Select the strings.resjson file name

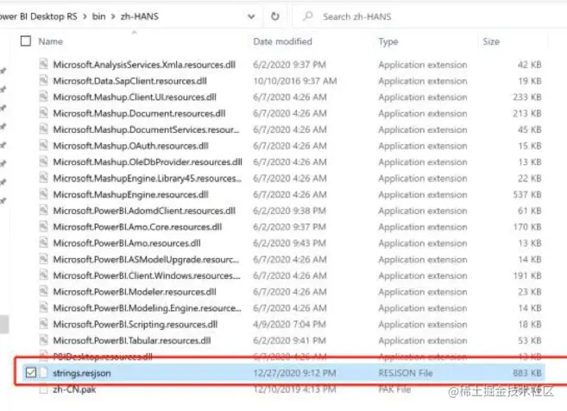click(x=82, y=373)
